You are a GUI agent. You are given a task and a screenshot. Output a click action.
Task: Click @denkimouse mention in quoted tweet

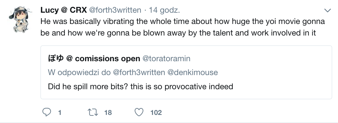pos(193,72)
